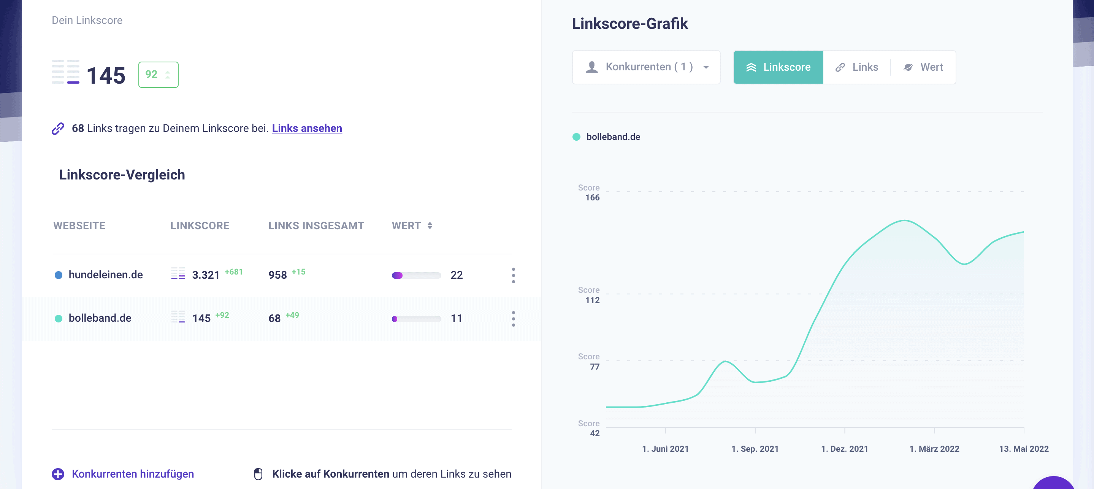Click the +49 links change for bolleband.de

coord(292,315)
